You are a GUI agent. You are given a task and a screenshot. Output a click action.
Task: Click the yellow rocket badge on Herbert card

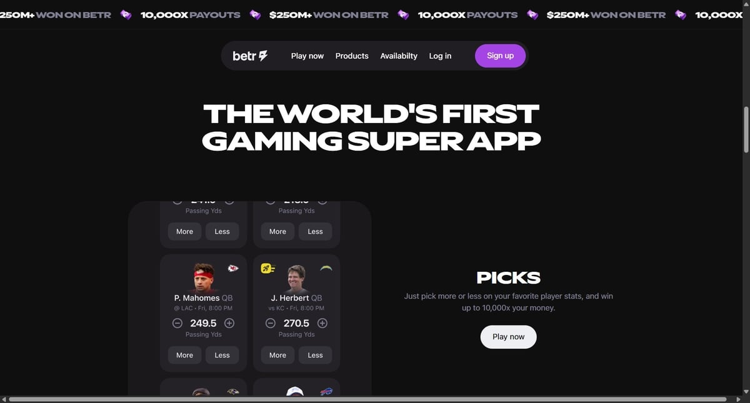tap(267, 269)
